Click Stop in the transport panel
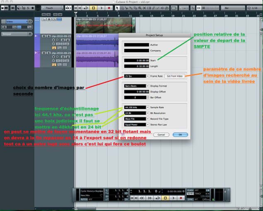 (x=165, y=198)
